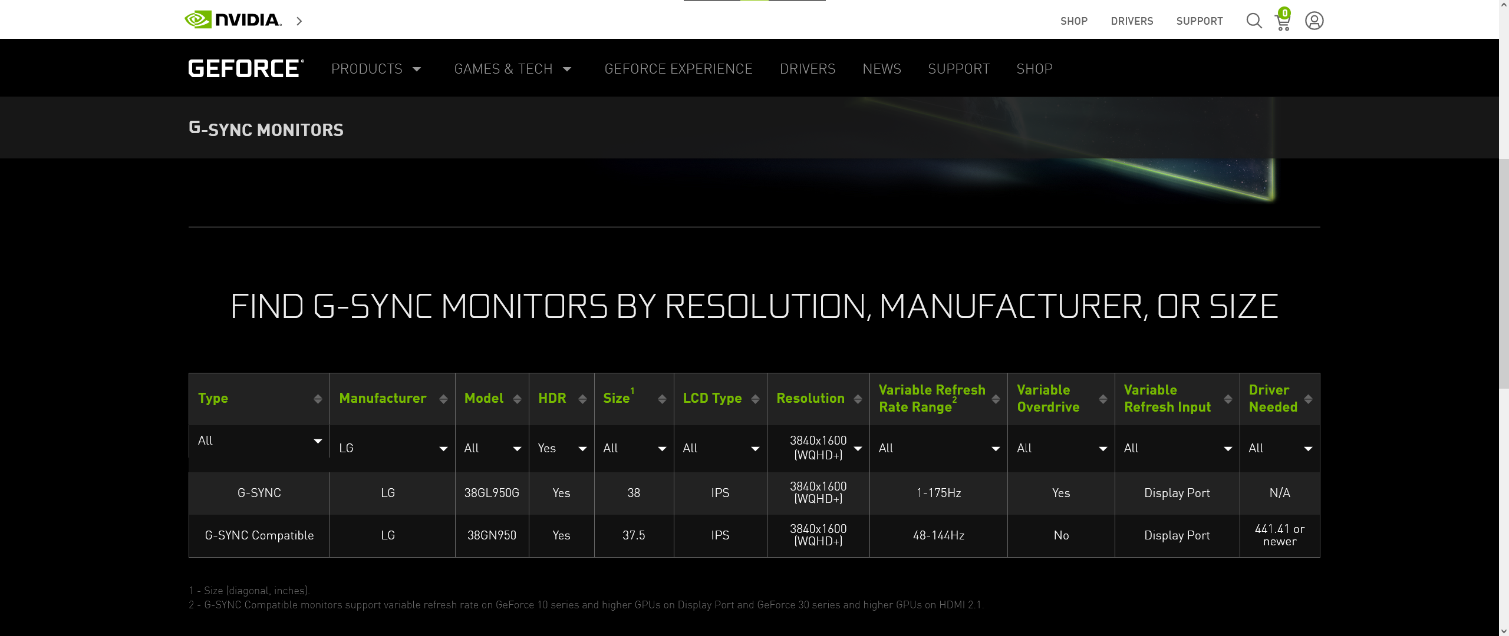Click the Driver Needed header label
This screenshot has height=636, width=1509.
[1273, 399]
